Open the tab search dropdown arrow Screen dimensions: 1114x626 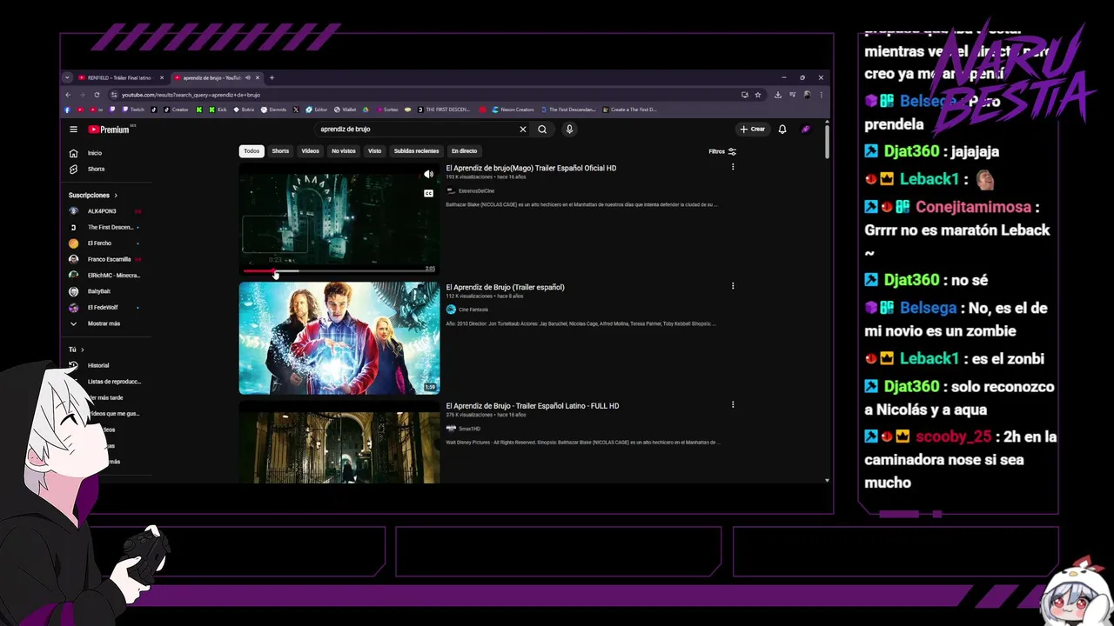coord(67,77)
